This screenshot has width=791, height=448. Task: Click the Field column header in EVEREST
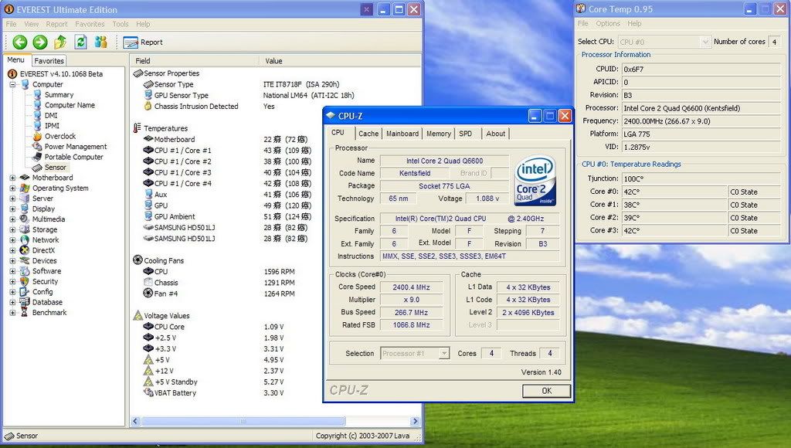coord(195,60)
